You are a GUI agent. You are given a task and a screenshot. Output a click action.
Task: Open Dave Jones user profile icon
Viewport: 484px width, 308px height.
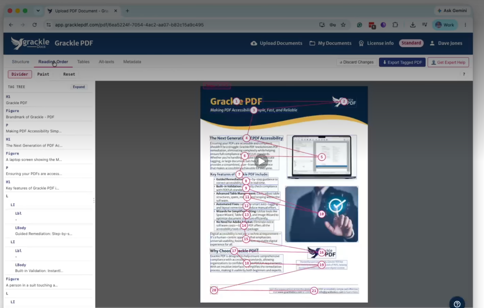tap(432, 43)
